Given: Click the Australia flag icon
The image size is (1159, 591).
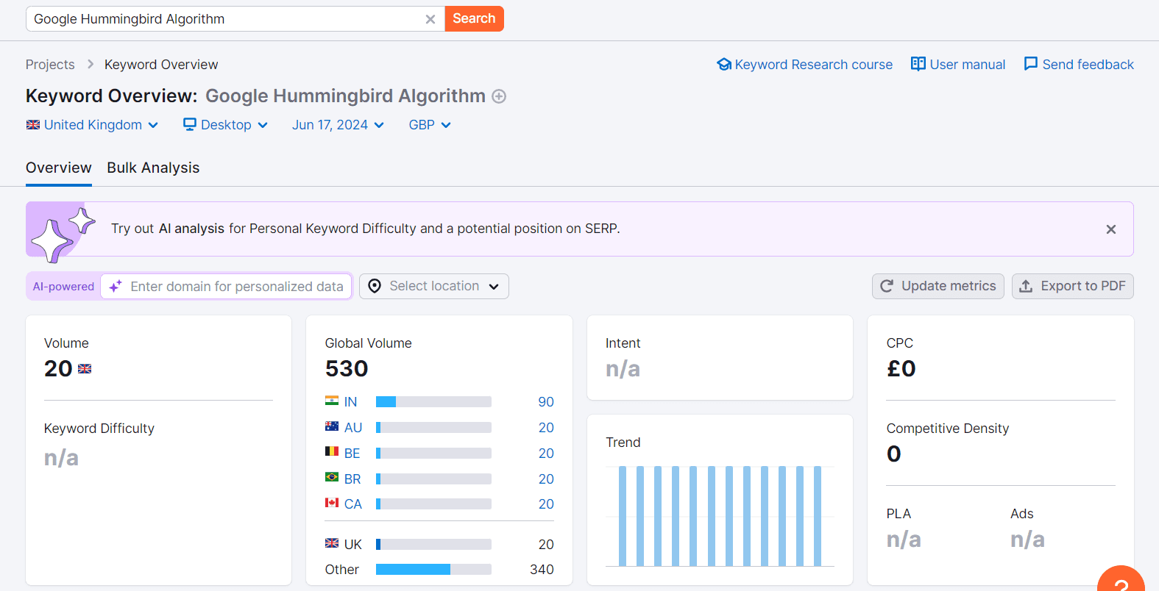Looking at the screenshot, I should [332, 426].
